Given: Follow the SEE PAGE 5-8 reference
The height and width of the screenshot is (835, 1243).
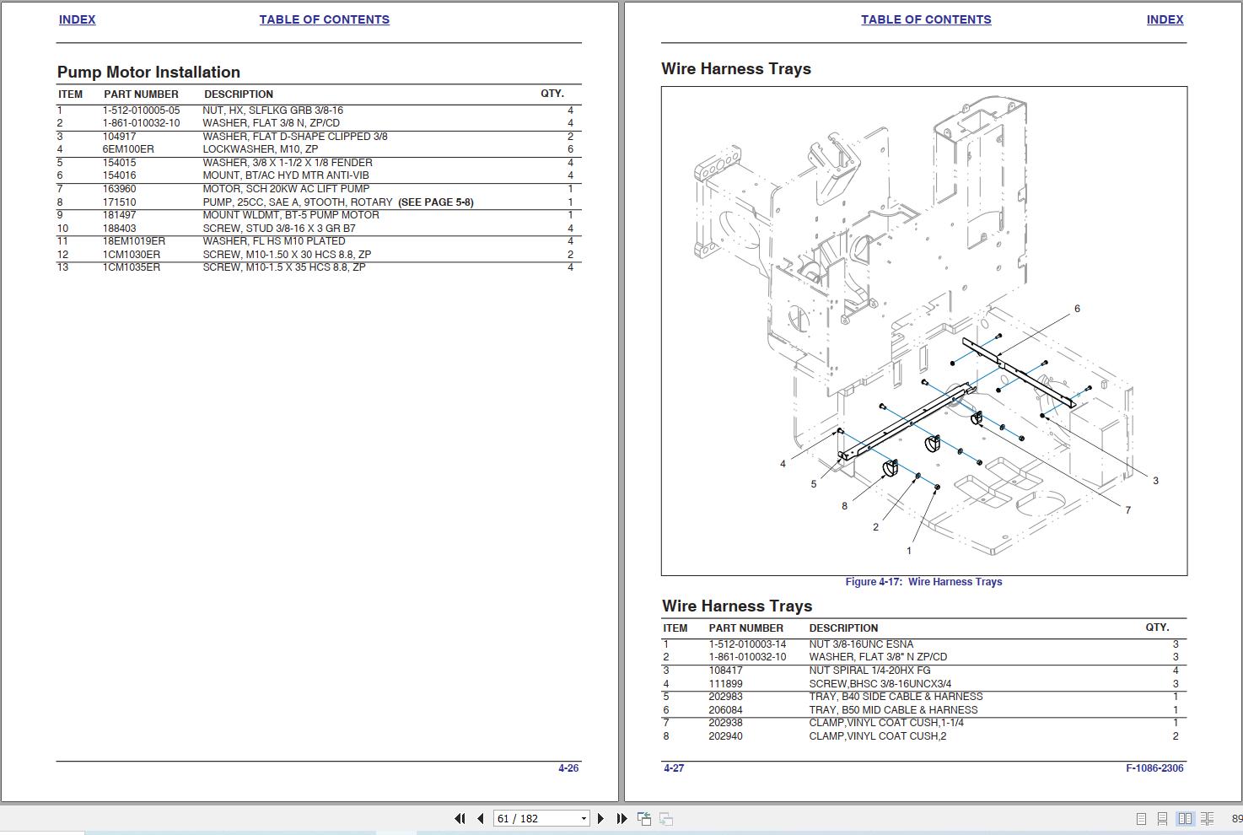Looking at the screenshot, I should click(x=436, y=202).
